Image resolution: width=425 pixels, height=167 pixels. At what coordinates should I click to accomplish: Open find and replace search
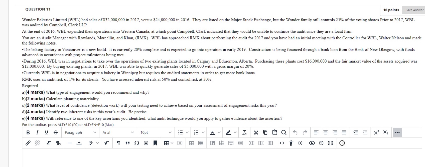pos(284,132)
